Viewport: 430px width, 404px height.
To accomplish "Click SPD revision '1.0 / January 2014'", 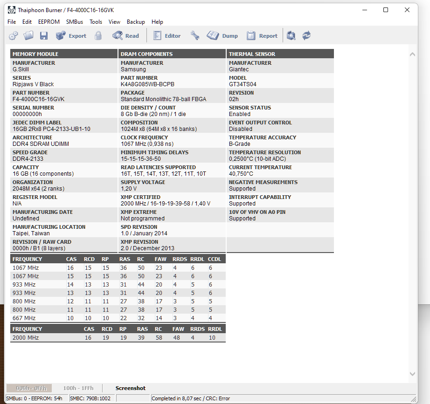I will [x=144, y=233].
